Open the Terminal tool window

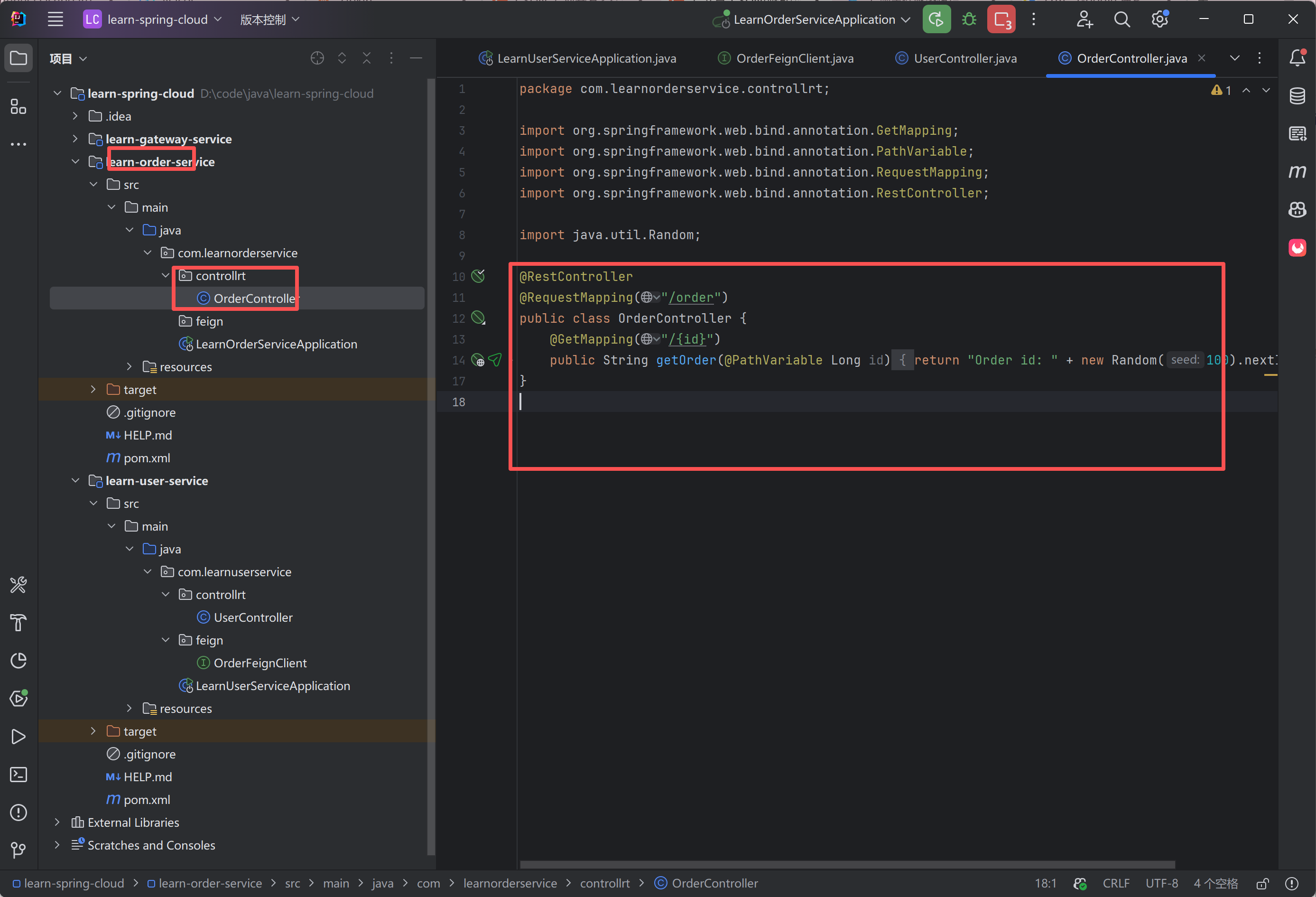(x=19, y=775)
